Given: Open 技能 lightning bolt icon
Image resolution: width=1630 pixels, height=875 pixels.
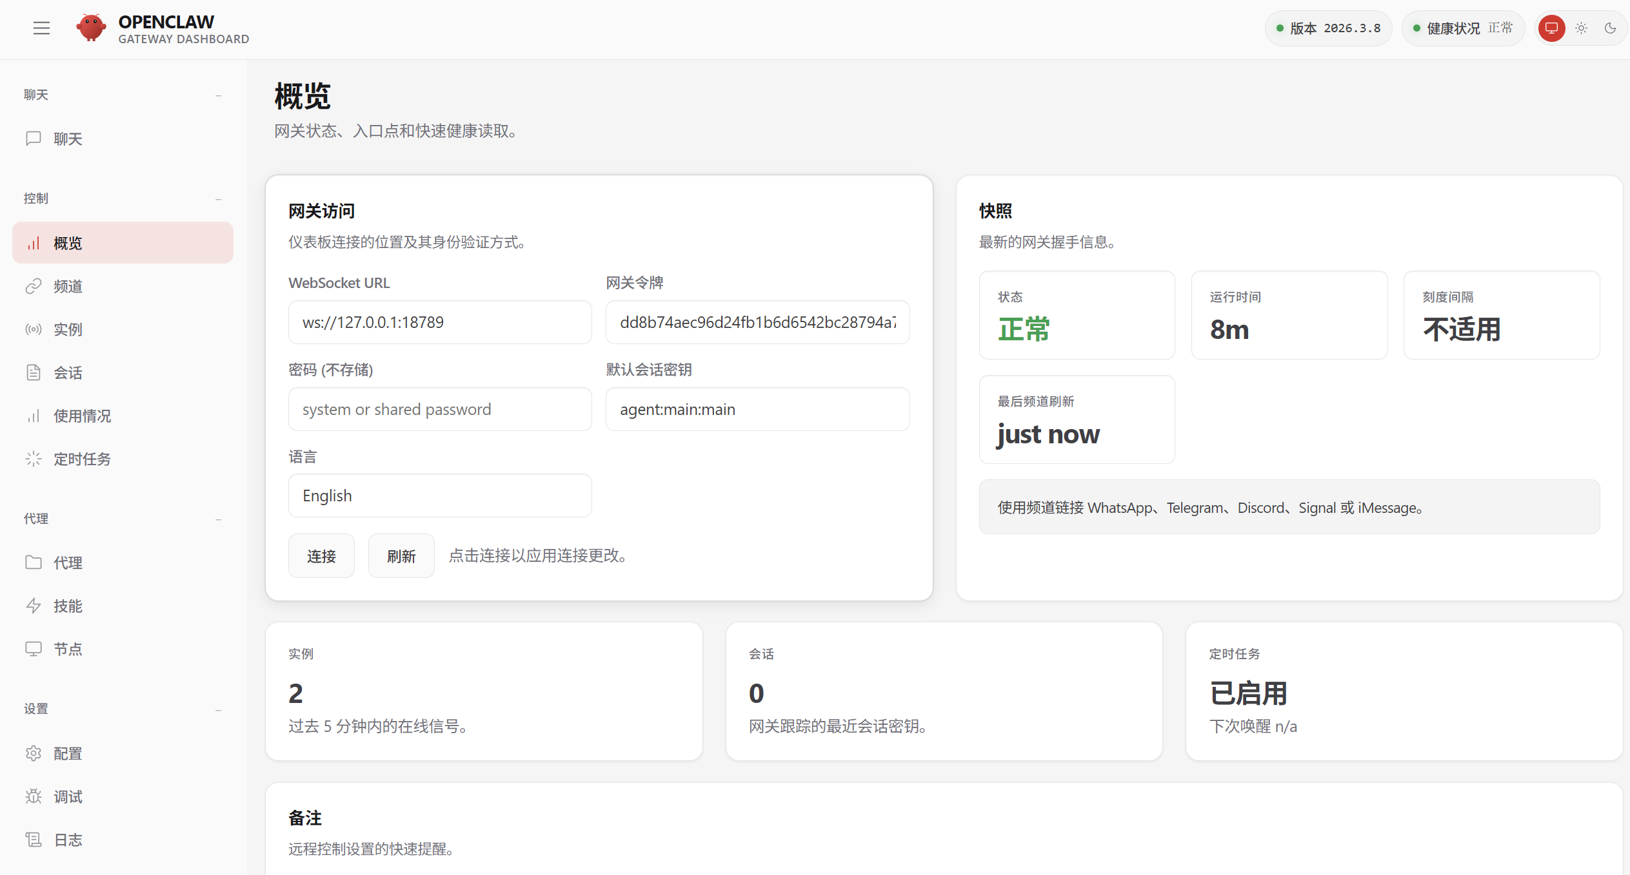Looking at the screenshot, I should (34, 606).
